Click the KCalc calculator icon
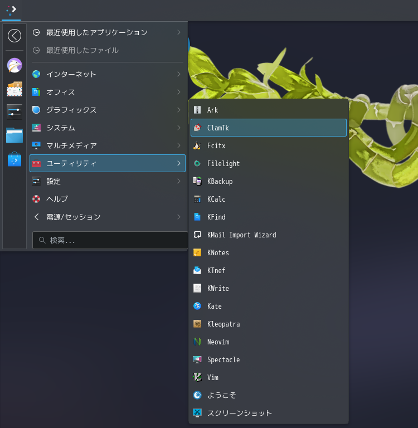This screenshot has height=428, width=418. click(197, 200)
